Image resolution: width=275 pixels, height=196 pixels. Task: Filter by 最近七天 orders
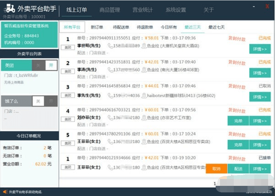[216, 27]
